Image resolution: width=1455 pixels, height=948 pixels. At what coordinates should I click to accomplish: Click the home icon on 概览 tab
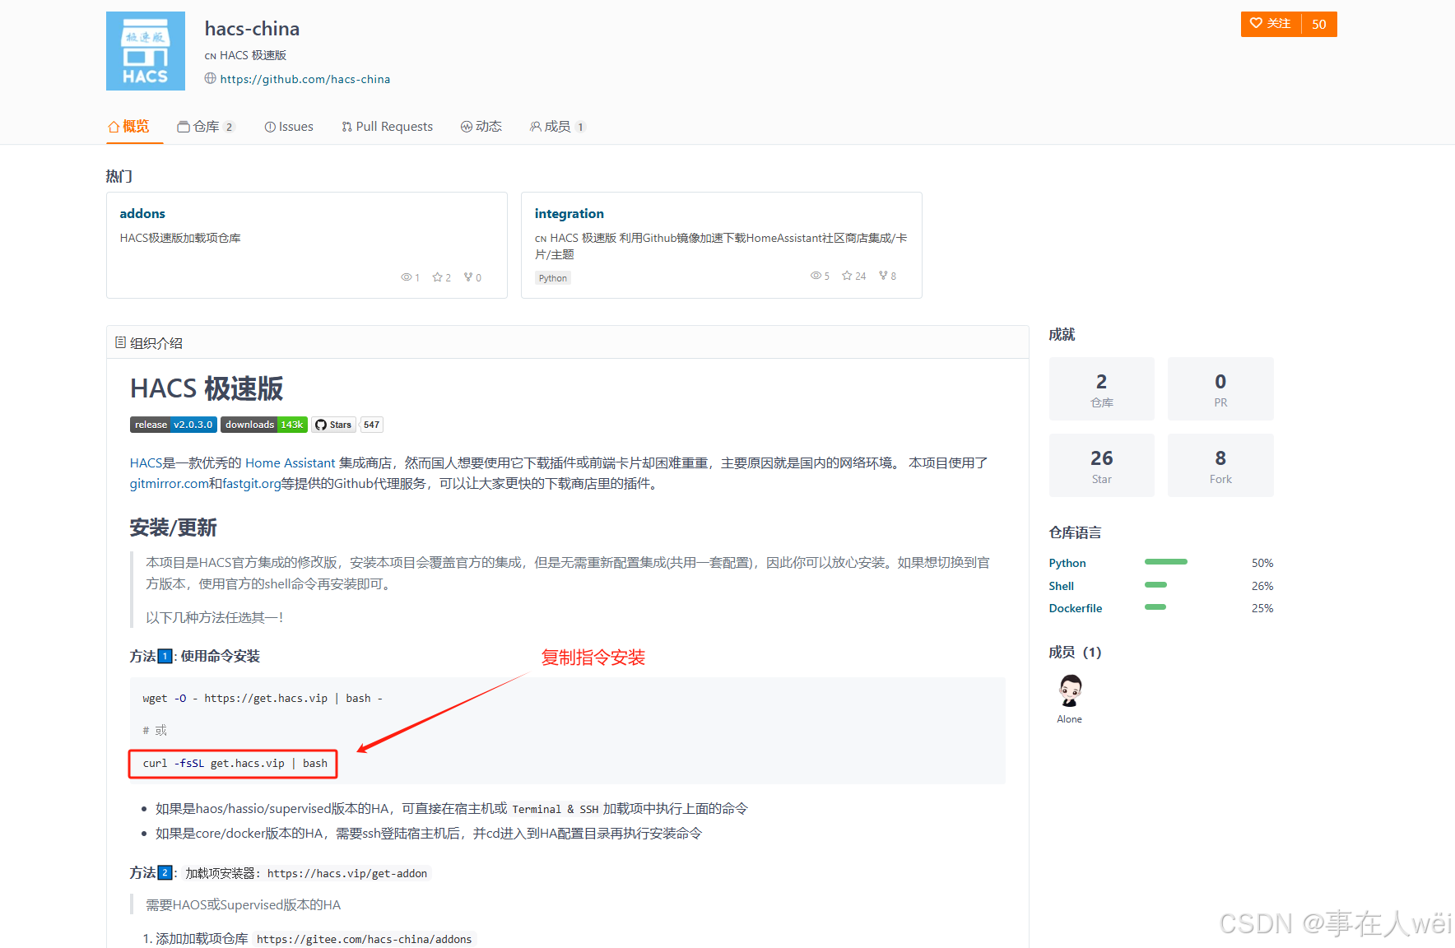coord(114,127)
